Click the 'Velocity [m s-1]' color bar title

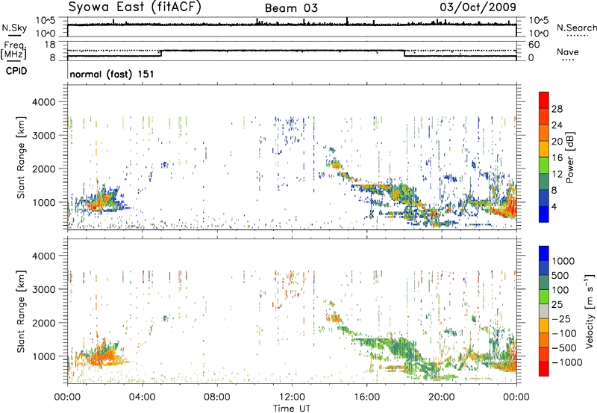click(590, 311)
